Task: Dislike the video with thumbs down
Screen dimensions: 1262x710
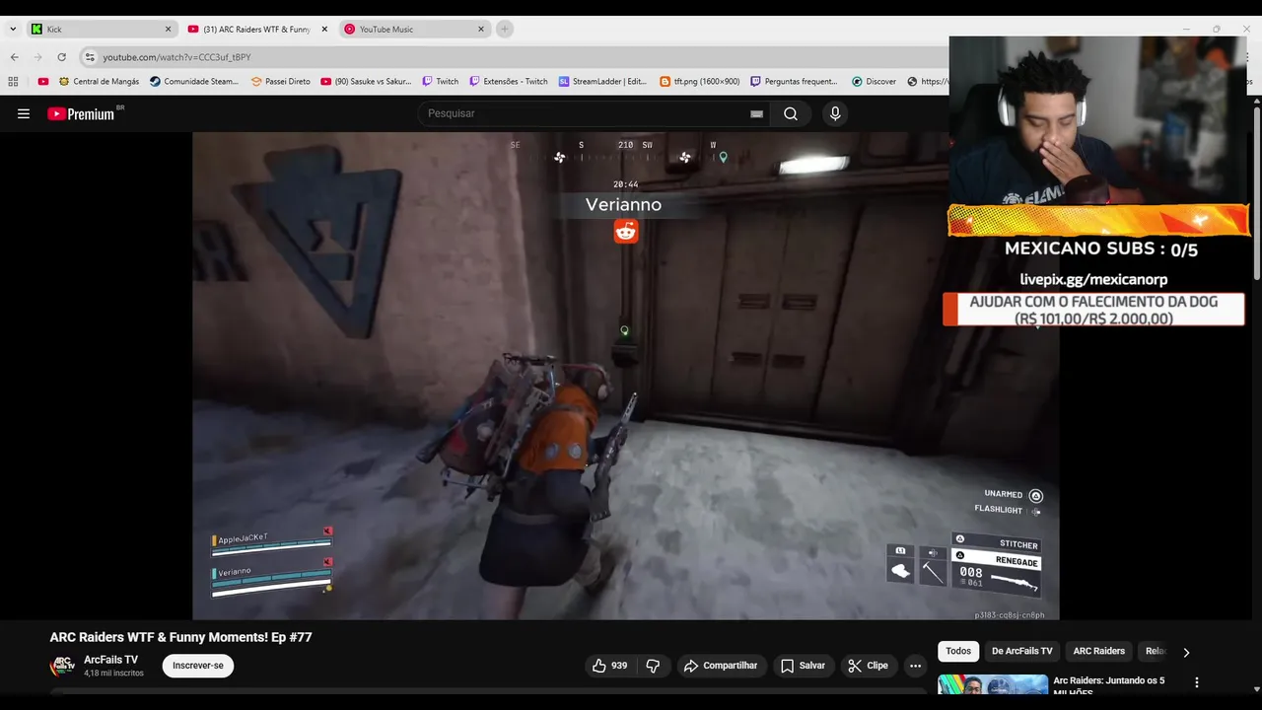Action: pyautogui.click(x=653, y=666)
